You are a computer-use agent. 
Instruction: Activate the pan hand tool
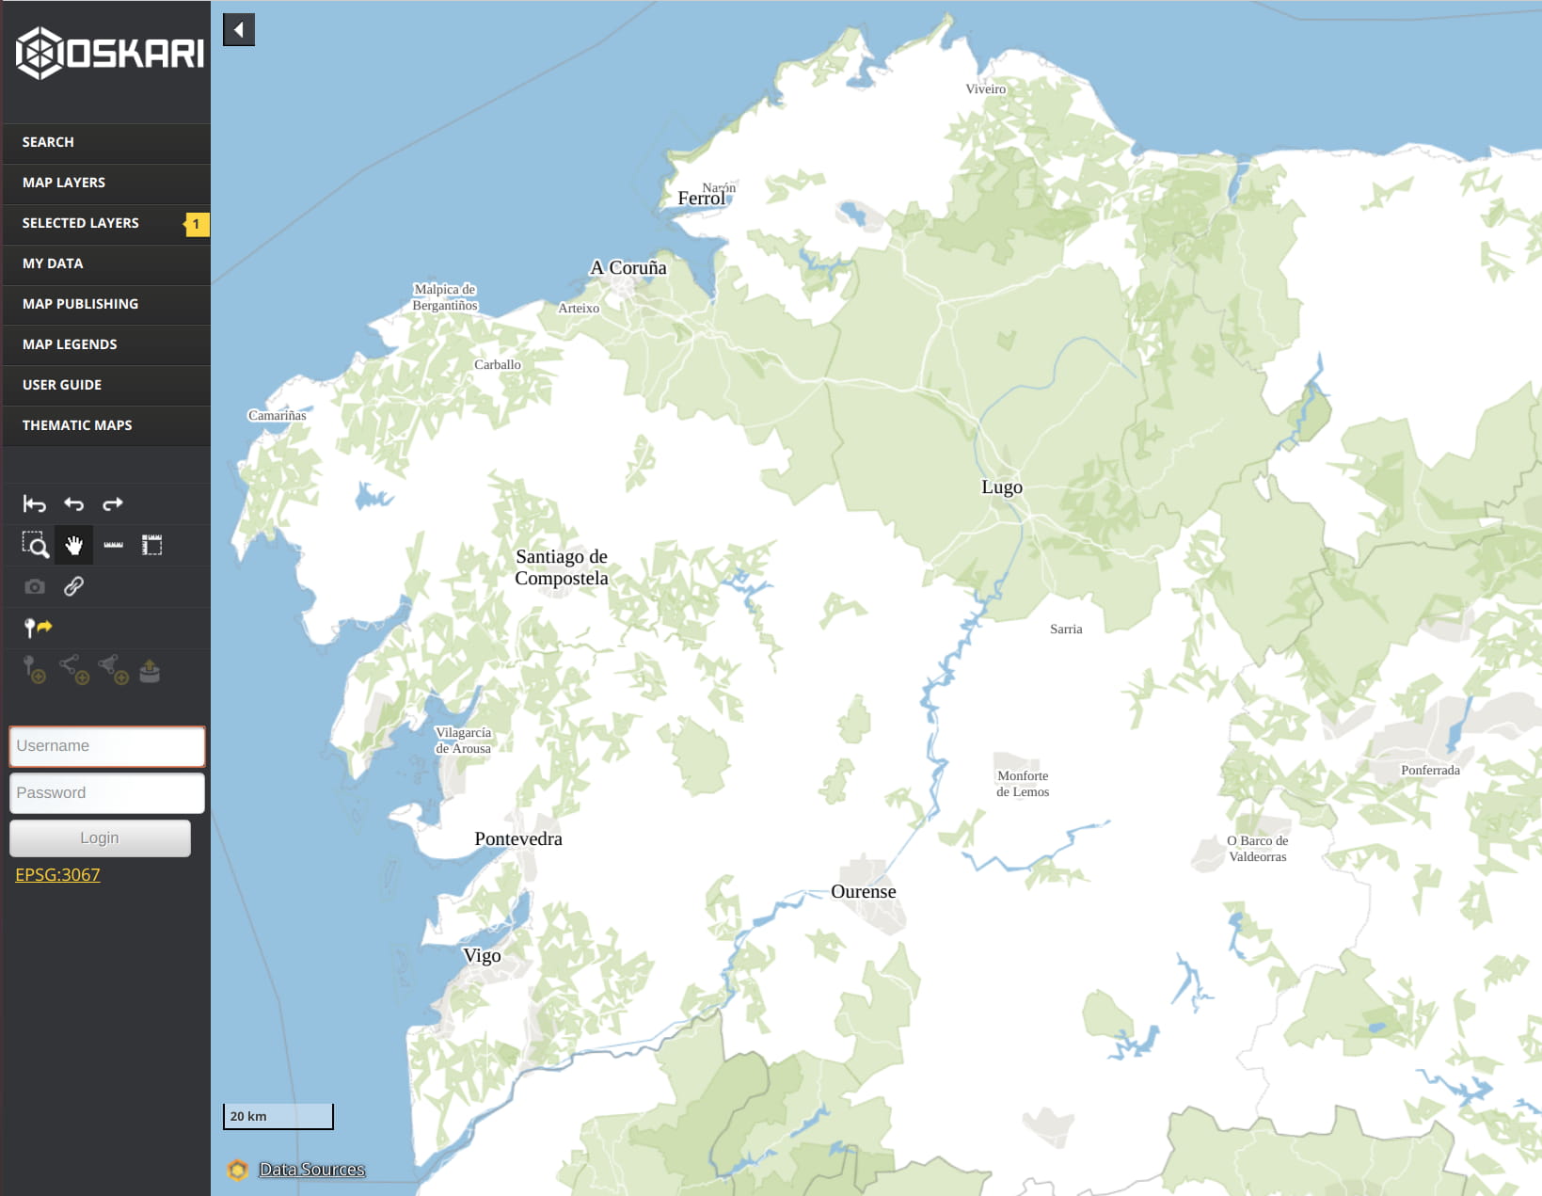(x=73, y=545)
